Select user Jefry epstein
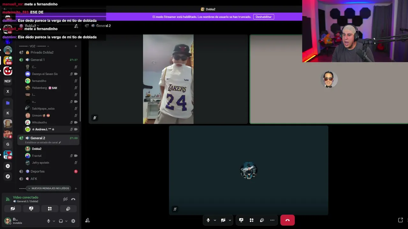The height and width of the screenshot is (229, 408). 51,163
